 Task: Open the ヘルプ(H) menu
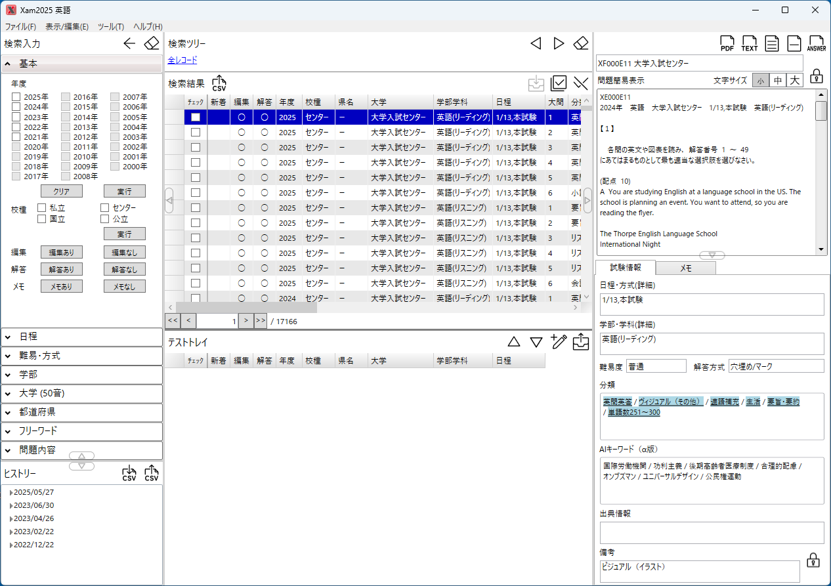point(148,27)
